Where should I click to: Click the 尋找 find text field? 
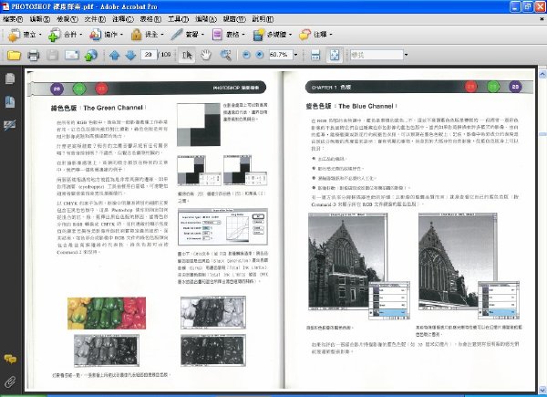[377, 55]
